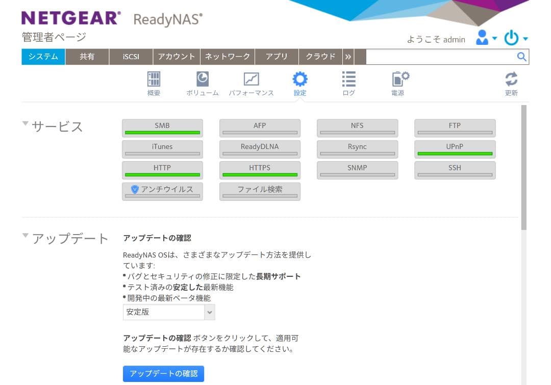Viewport: 551px width, 385px height.
Task: Open antivirus settings via アンチウイルス button
Action: click(162, 191)
